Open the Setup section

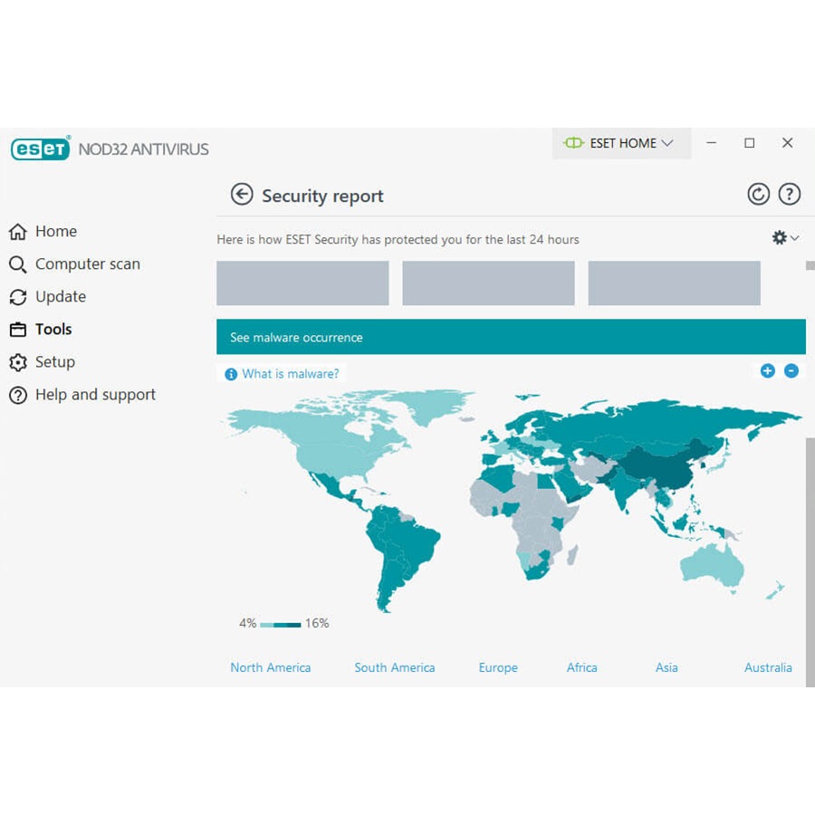click(55, 362)
